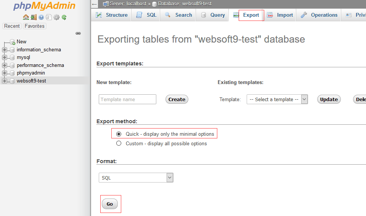Open the SQL format dropdown
Viewport: 366px width, 216px height.
(x=135, y=178)
